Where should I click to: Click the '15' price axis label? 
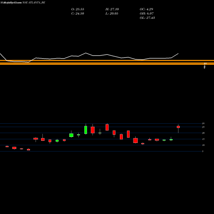click(203, 139)
